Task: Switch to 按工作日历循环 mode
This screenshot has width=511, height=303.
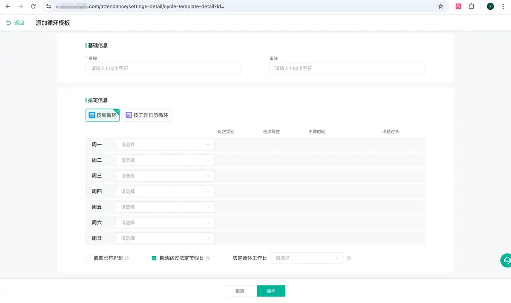Action: [x=147, y=115]
